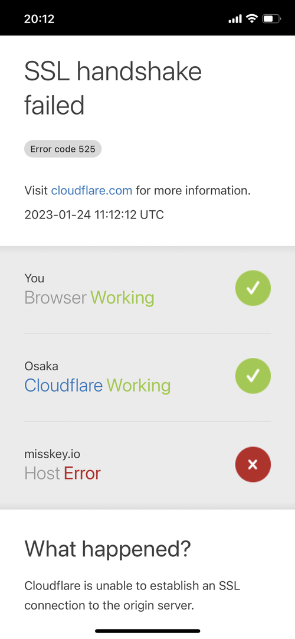The width and height of the screenshot is (295, 639).
Task: Tap the SSL connection explanation paragraph
Action: 132,596
